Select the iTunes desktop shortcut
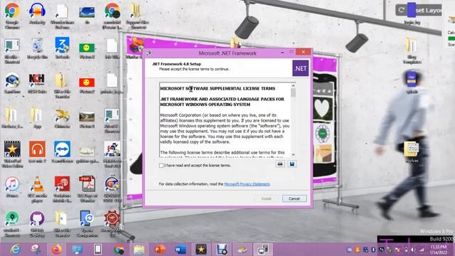 pyautogui.click(x=12, y=187)
